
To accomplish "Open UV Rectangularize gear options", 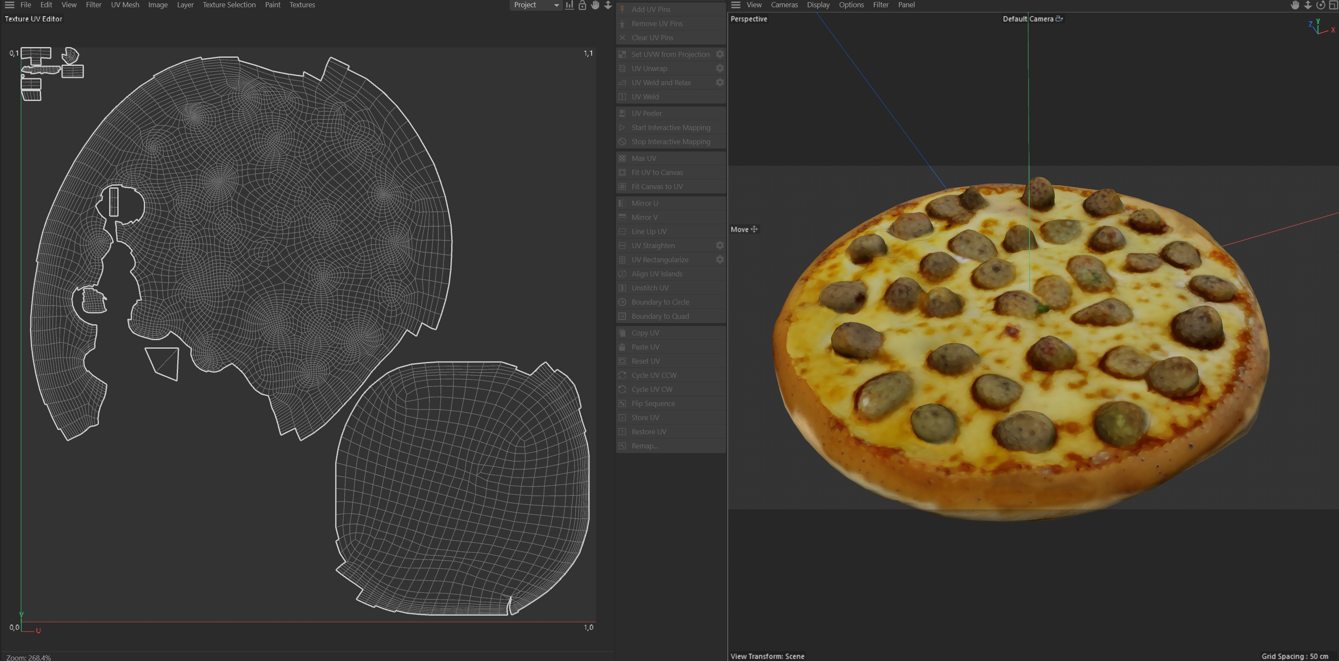I will click(720, 260).
